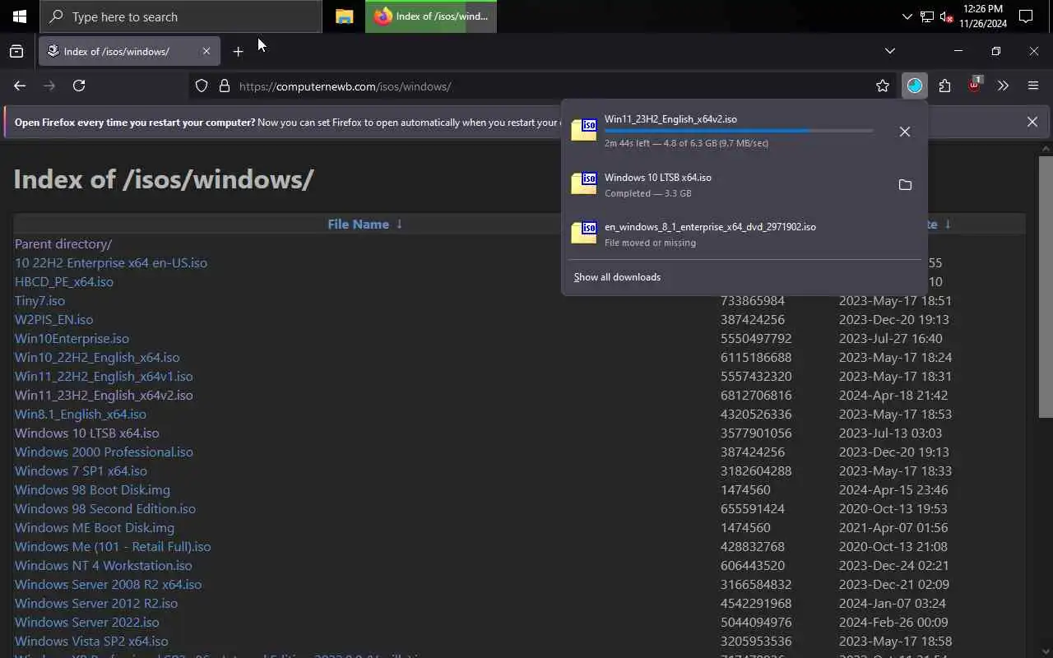This screenshot has height=658, width=1053.
Task: Click the browser back arrow
Action: click(20, 86)
